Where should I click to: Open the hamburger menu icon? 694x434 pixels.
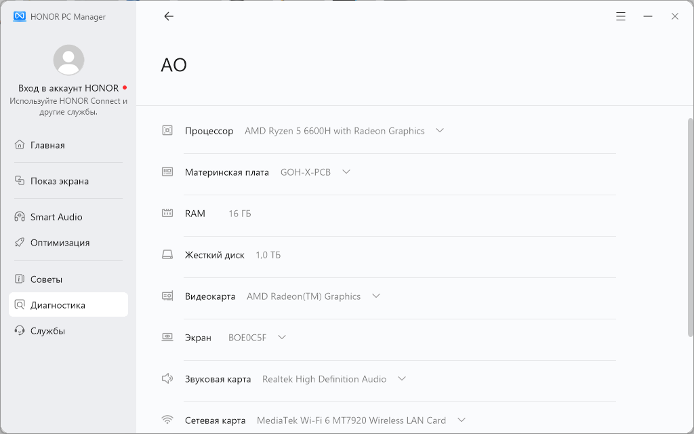[621, 16]
